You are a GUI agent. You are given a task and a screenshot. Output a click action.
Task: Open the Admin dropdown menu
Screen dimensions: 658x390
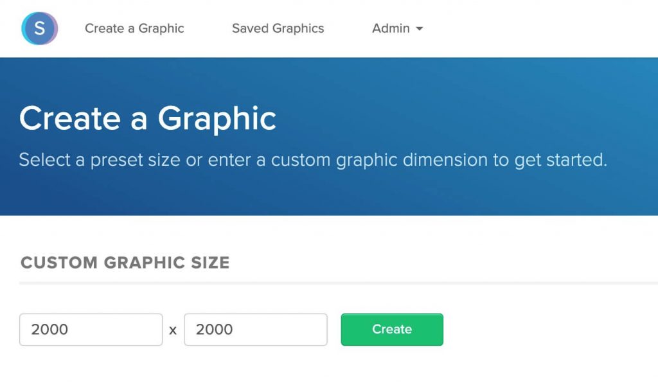click(x=397, y=28)
